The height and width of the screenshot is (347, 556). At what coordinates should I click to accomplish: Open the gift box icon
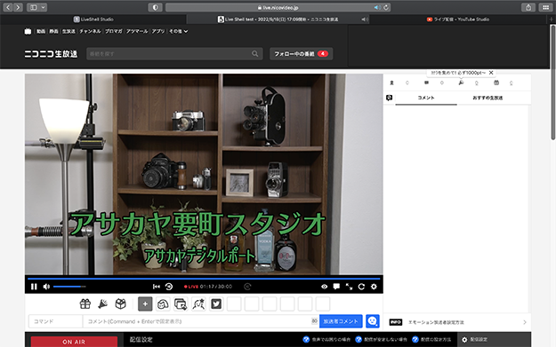tap(85, 304)
